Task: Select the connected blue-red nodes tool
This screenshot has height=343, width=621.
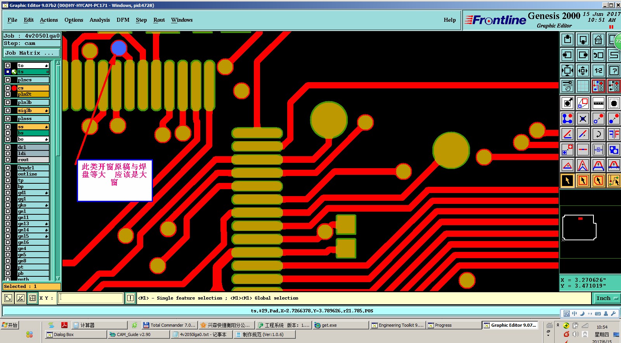Action: (x=567, y=119)
